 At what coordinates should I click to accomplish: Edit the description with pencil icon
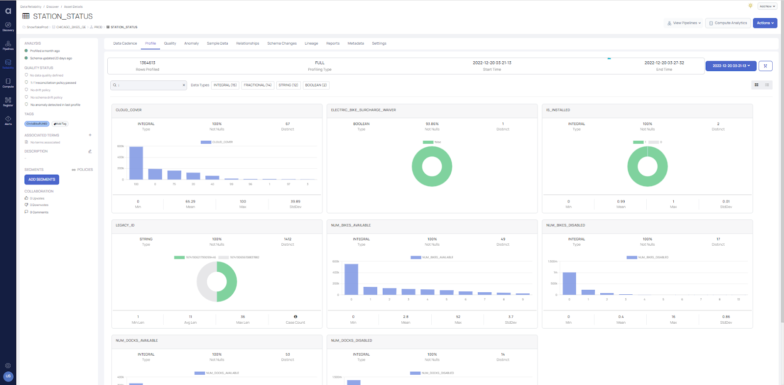[x=90, y=151]
